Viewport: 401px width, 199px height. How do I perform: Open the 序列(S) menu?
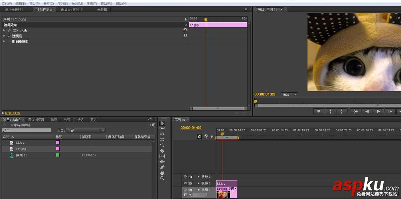tap(63, 4)
